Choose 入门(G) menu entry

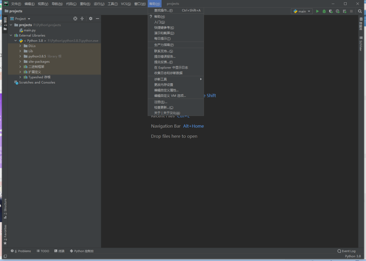176,22
